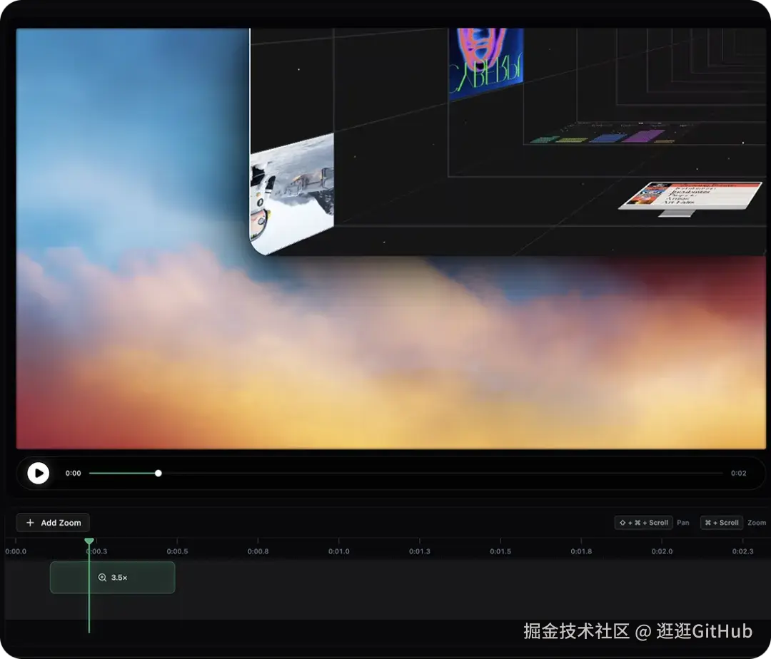This screenshot has height=659, width=771.
Task: Click the 0:00.0 timeline tick label
Action: click(x=16, y=551)
